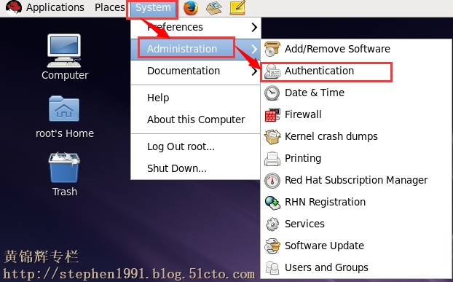This screenshot has height=282, width=453.
Task: Click the Software Update disc icon
Action: (x=272, y=246)
